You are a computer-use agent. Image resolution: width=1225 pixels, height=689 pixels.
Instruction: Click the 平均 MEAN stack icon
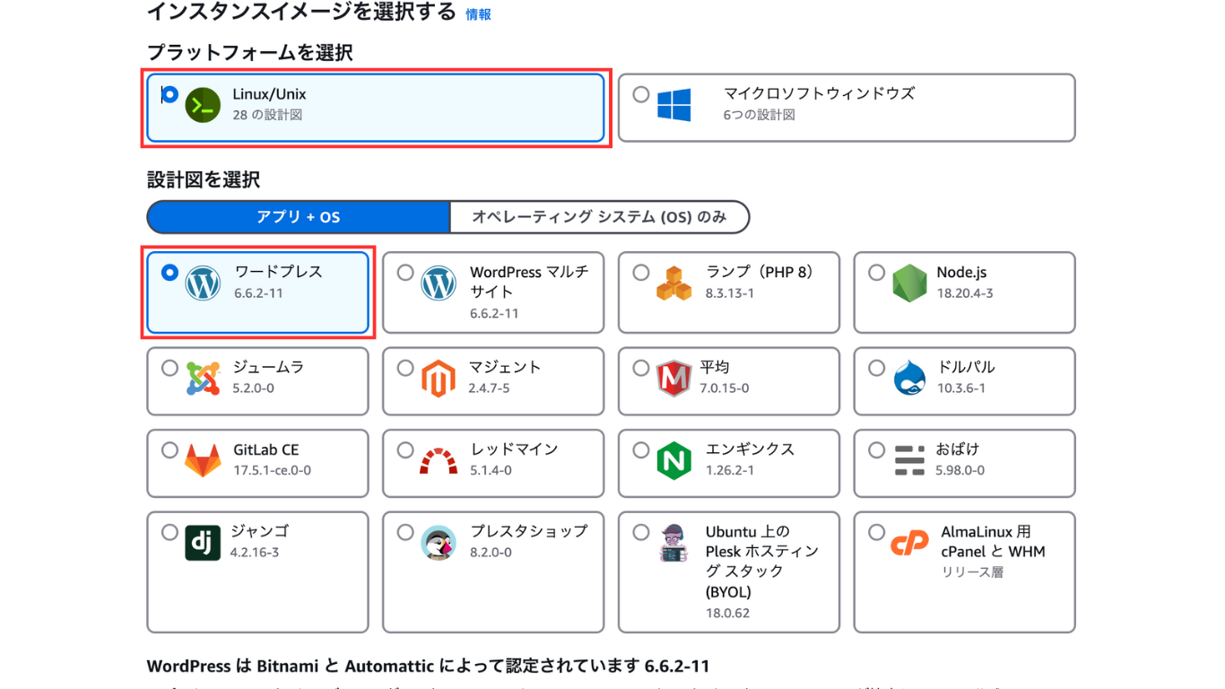[673, 379]
